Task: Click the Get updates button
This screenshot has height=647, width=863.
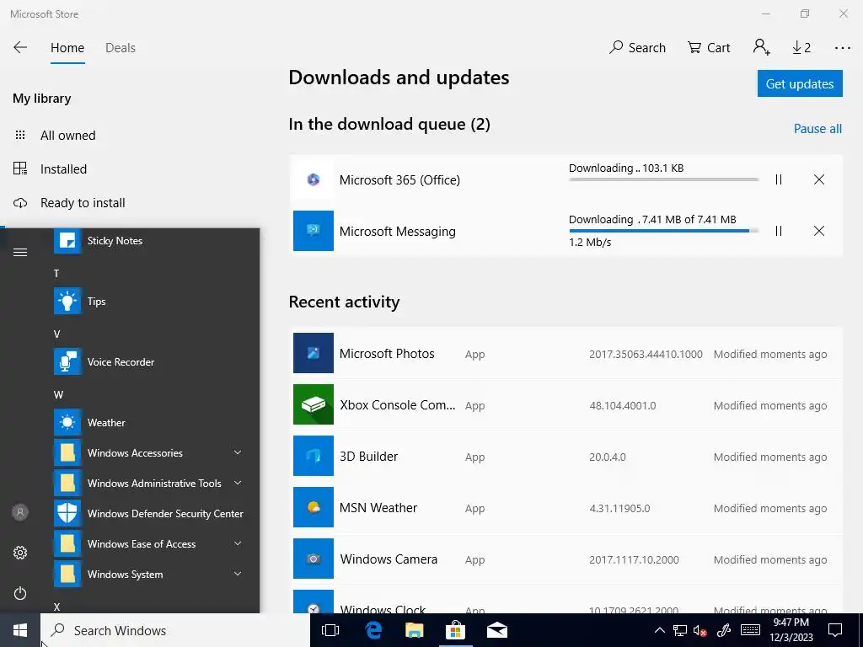Action: pyautogui.click(x=800, y=83)
